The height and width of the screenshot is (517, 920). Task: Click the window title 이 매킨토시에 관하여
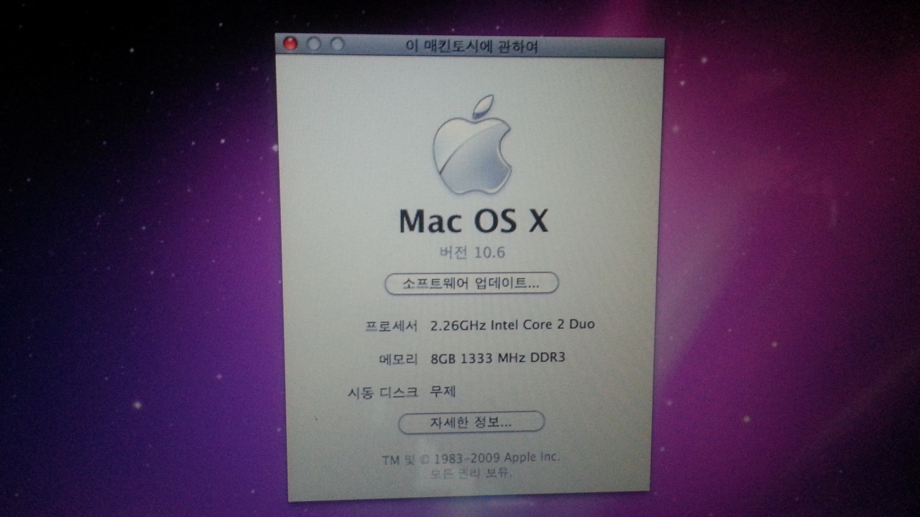(471, 47)
